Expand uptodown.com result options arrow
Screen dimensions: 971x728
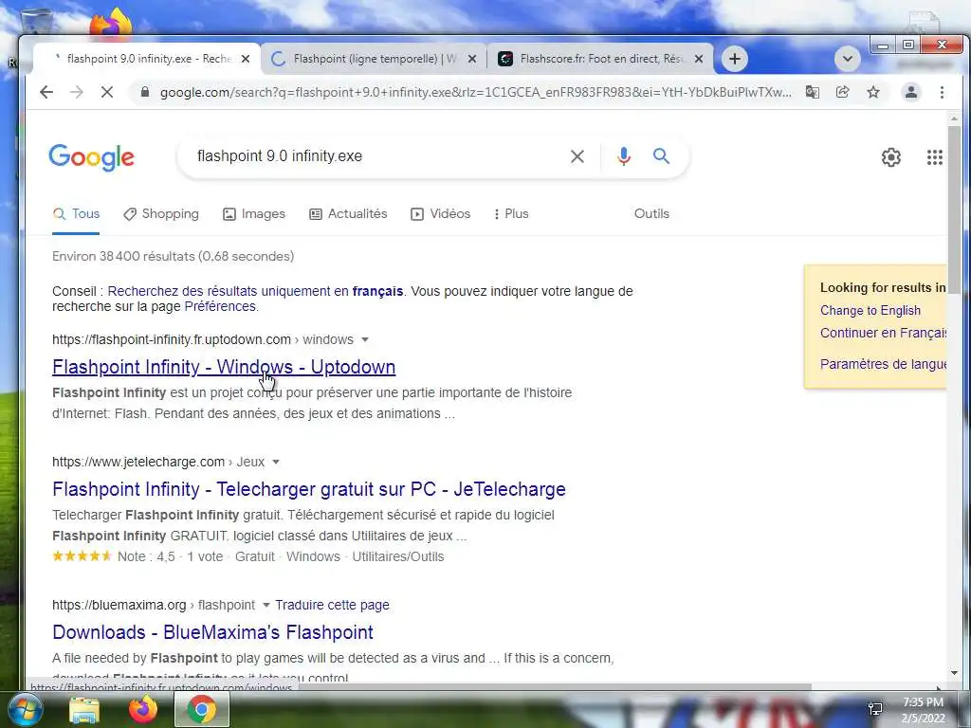(x=365, y=339)
